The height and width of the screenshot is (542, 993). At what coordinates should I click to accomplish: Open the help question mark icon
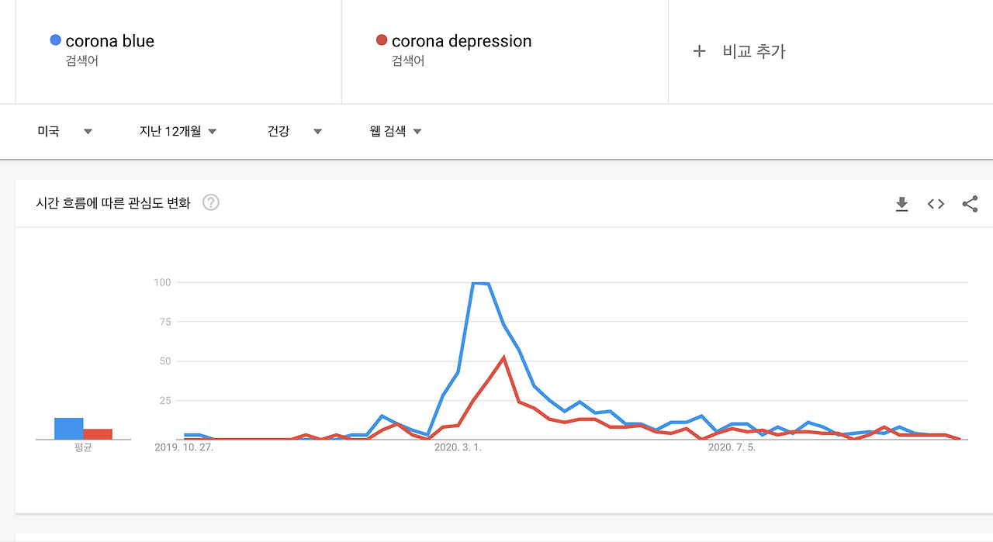click(x=211, y=202)
